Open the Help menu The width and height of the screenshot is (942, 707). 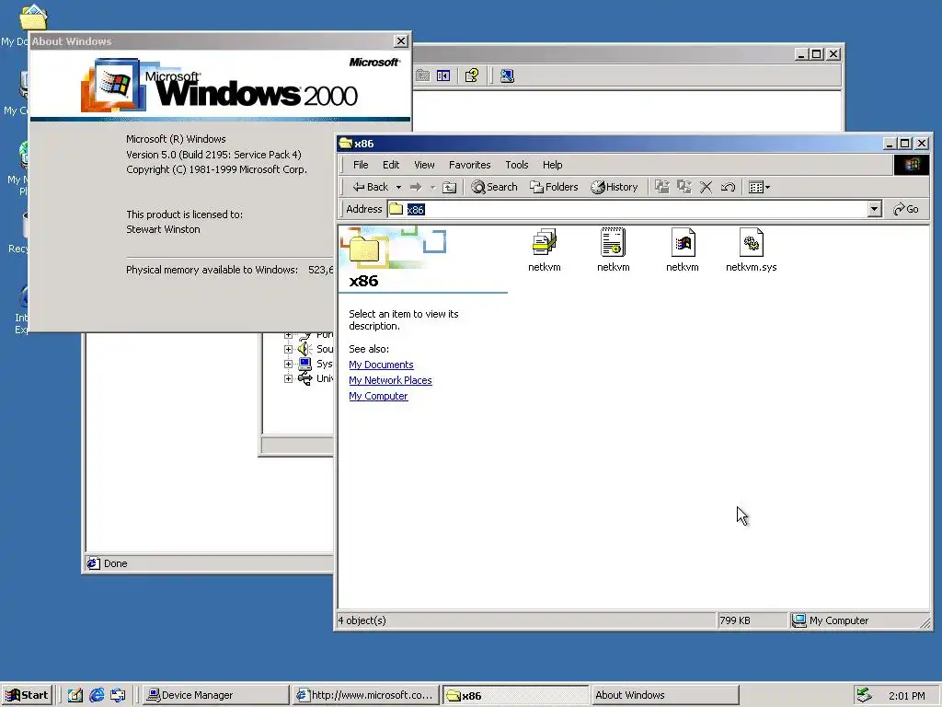[552, 165]
